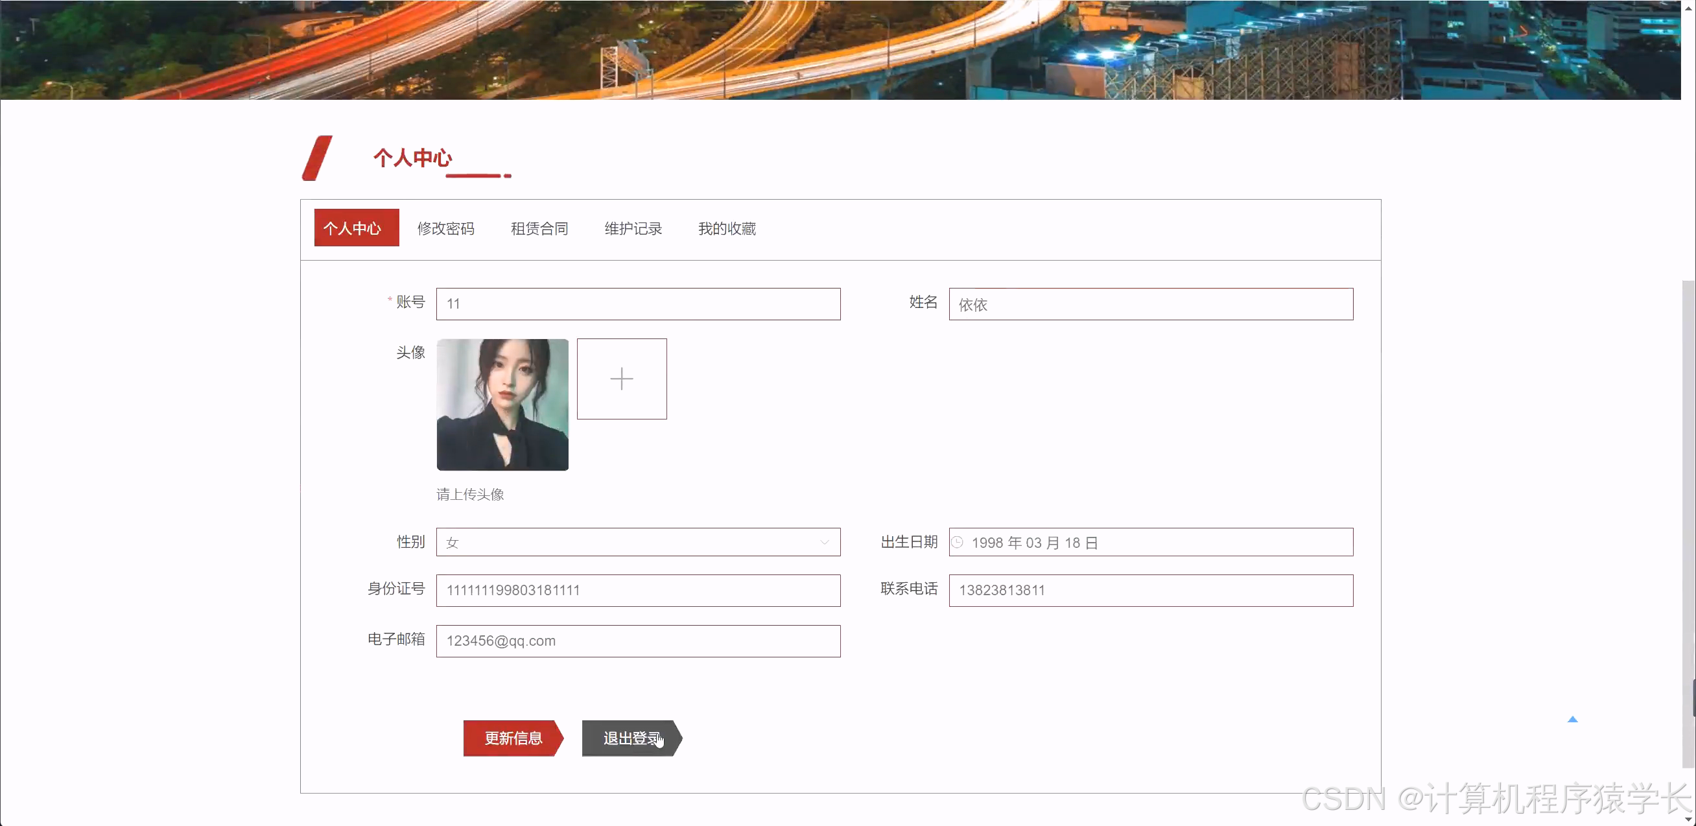This screenshot has height=826, width=1696.
Task: Click the 请上传头像 upload hint text
Action: click(469, 494)
